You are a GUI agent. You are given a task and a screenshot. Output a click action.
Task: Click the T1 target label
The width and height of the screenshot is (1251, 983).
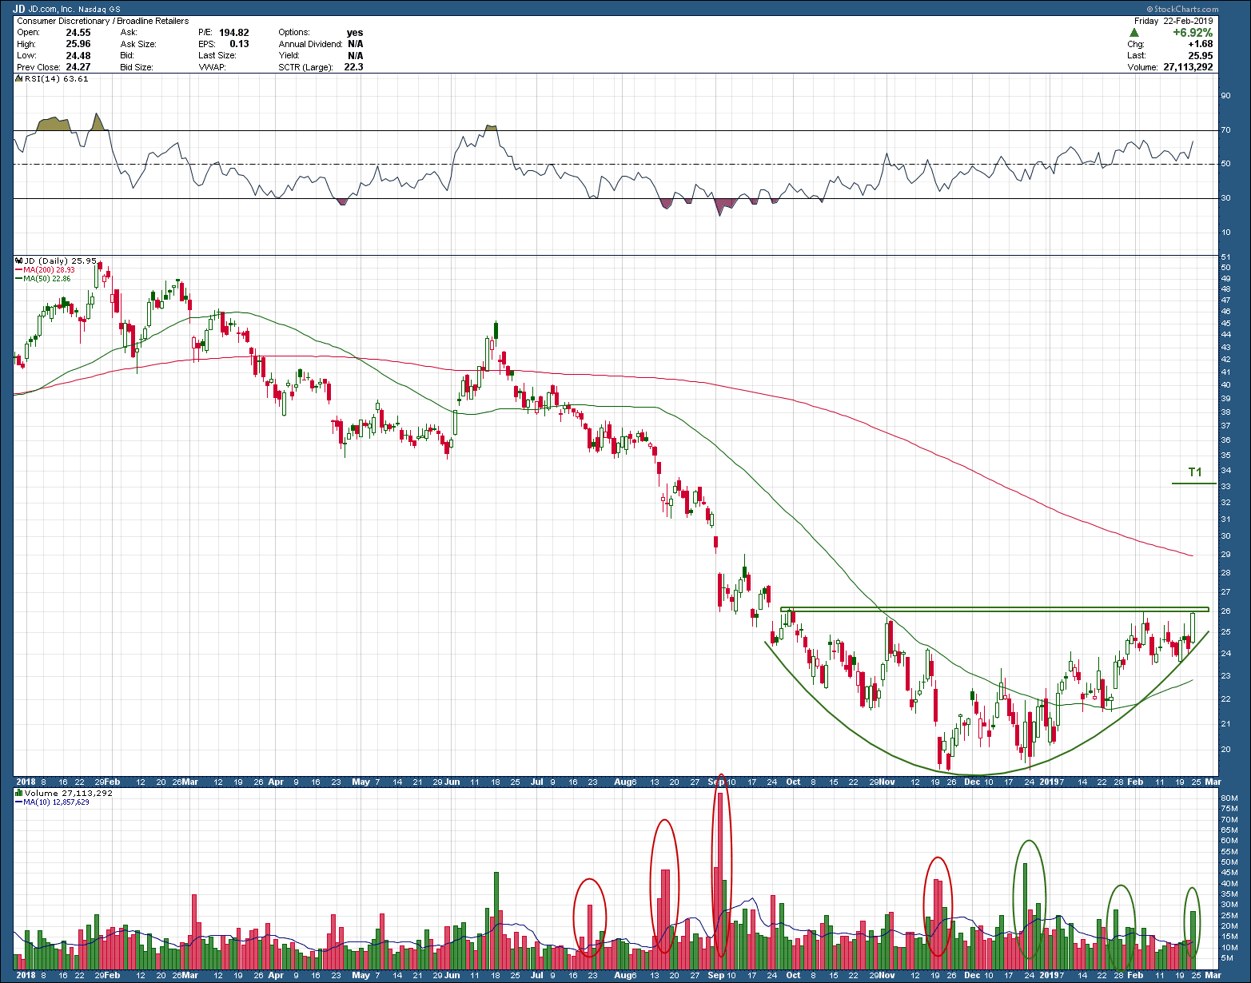coord(1195,472)
